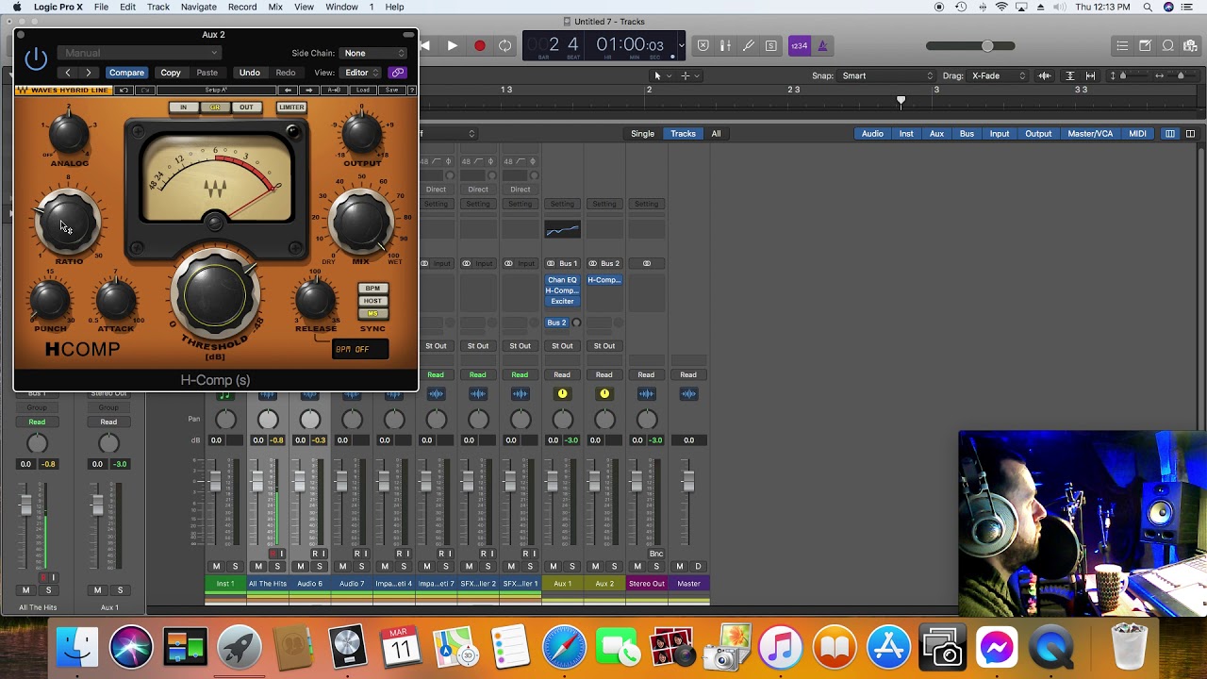Click the Replace mode X icon
This screenshot has height=679, width=1207.
(x=703, y=45)
